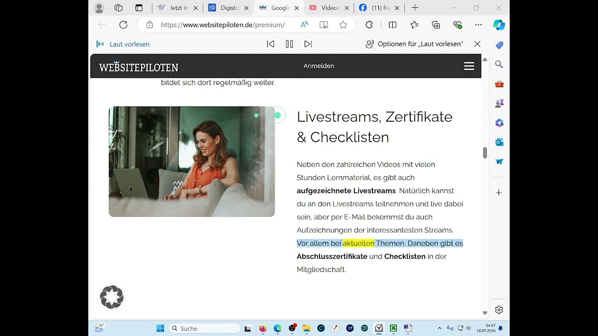
Task: Click the Laut vorlesen label
Action: pos(129,44)
